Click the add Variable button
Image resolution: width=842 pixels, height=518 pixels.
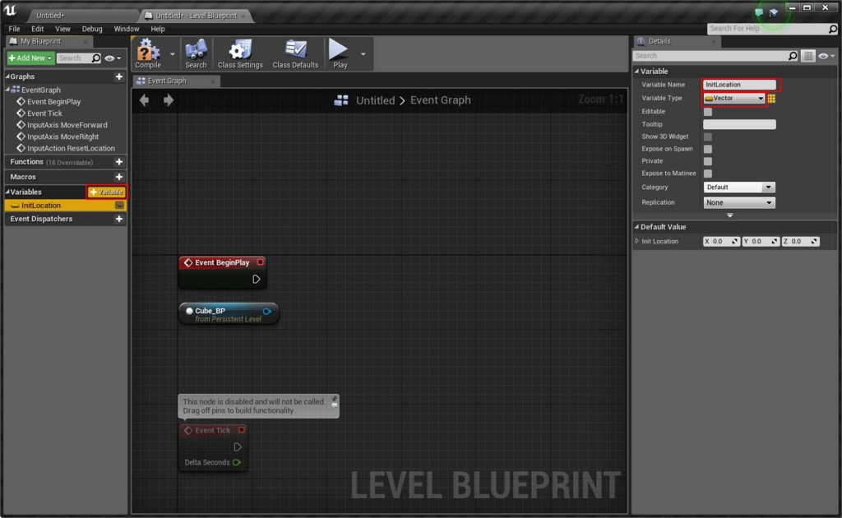(106, 192)
